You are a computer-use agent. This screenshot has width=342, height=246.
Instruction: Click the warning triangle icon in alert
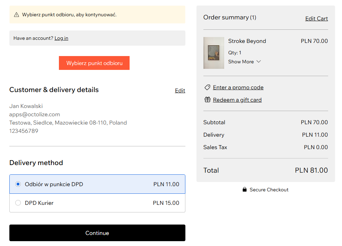[x=16, y=15]
